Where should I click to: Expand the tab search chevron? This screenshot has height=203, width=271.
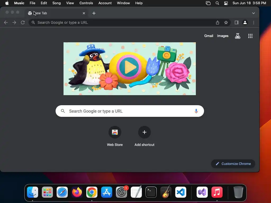point(253,13)
